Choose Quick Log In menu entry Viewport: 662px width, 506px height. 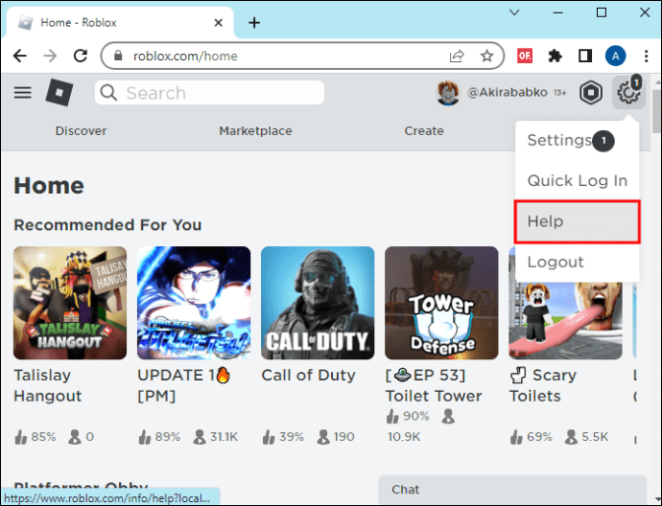(x=578, y=180)
